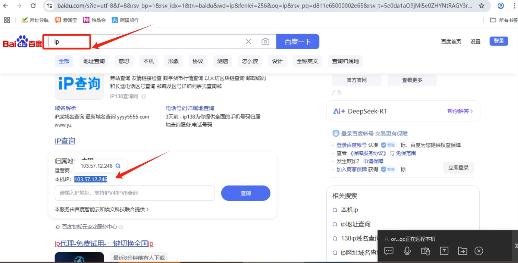Reload the Baidu results page
The image size is (518, 263).
[33, 6]
